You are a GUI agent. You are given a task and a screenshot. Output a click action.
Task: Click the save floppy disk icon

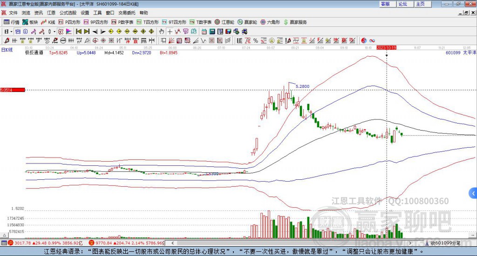[x=228, y=32]
